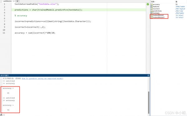Click the '% accuracy' comment on line 5
This screenshot has height=116, width=187.
point(21,16)
